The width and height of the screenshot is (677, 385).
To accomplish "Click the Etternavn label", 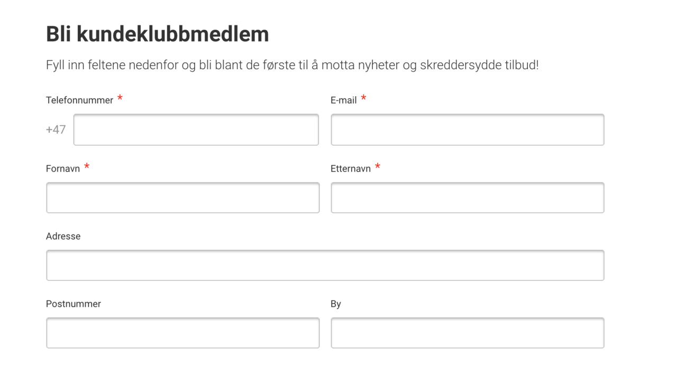I will (x=351, y=168).
